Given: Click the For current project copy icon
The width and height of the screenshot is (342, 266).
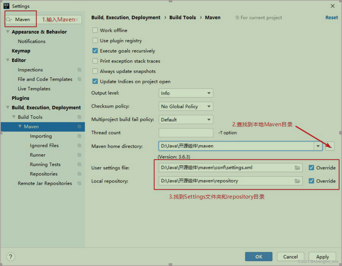Looking at the screenshot, I should [237, 18].
